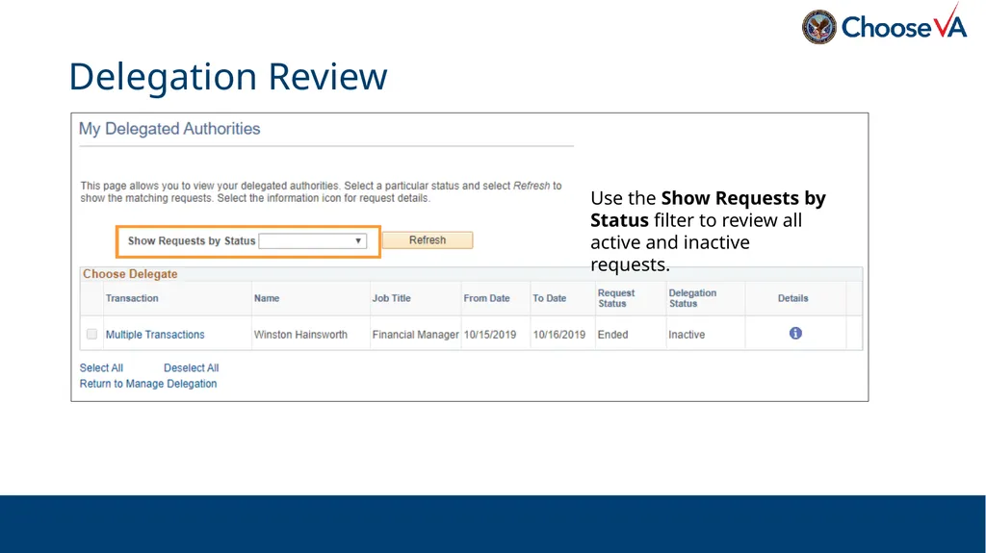Viewport: 986px width, 553px height.
Task: Click the Deselect All link
Action: 192,367
